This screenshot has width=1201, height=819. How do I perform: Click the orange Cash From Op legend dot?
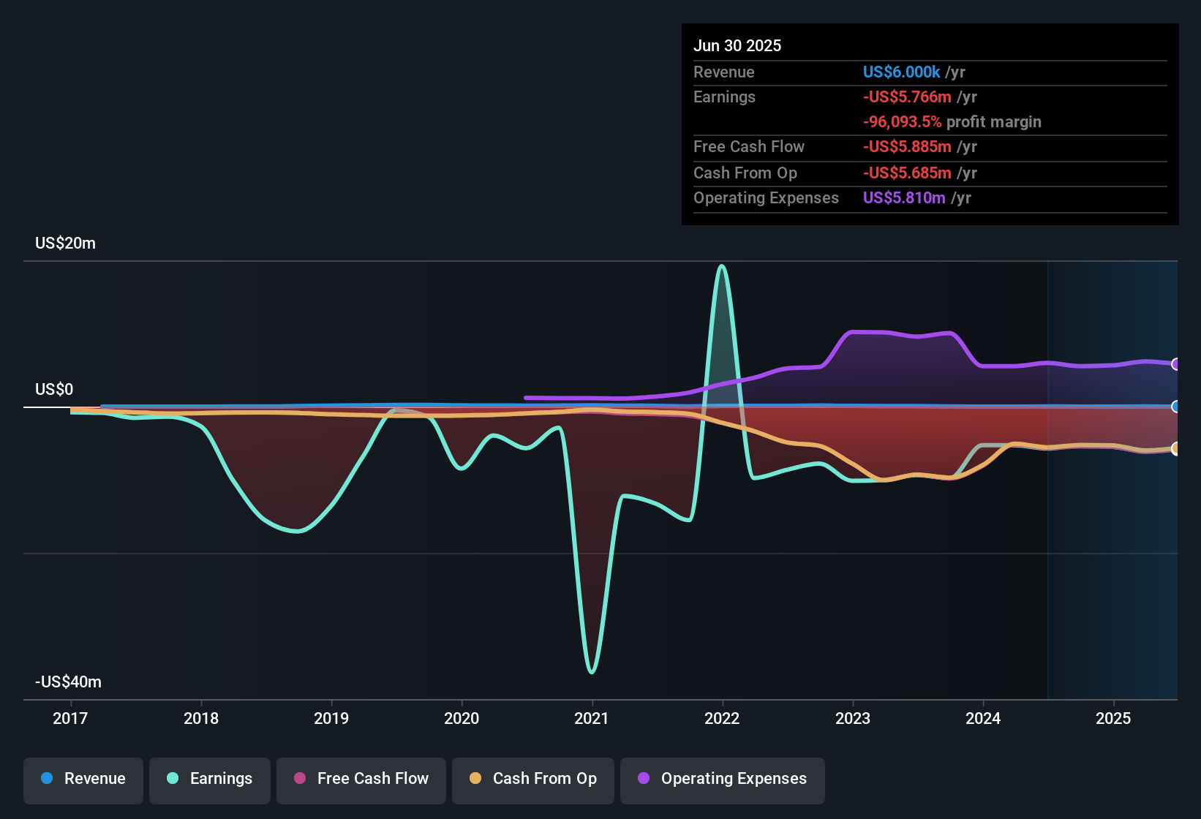click(x=474, y=779)
